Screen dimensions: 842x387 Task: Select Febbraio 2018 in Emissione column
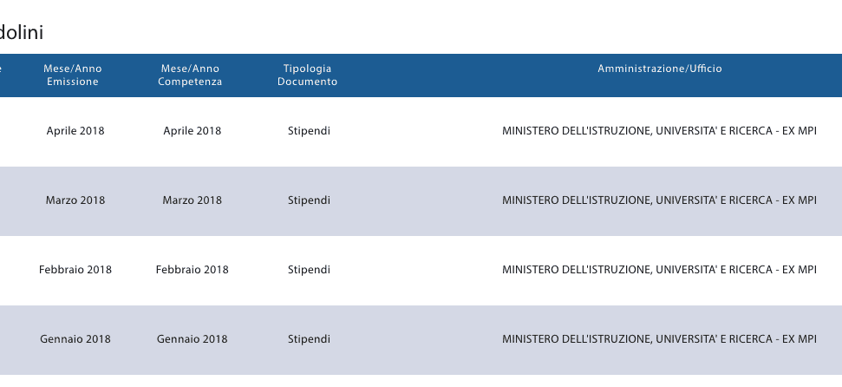[75, 270]
